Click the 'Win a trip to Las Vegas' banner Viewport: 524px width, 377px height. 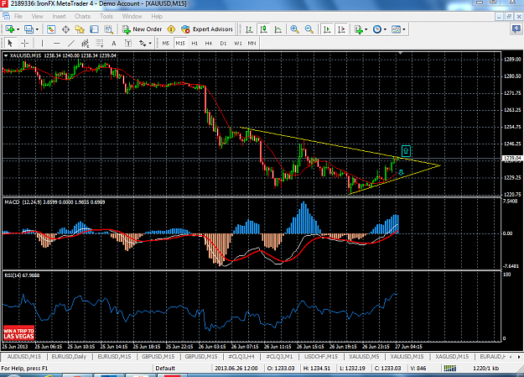coord(18,333)
